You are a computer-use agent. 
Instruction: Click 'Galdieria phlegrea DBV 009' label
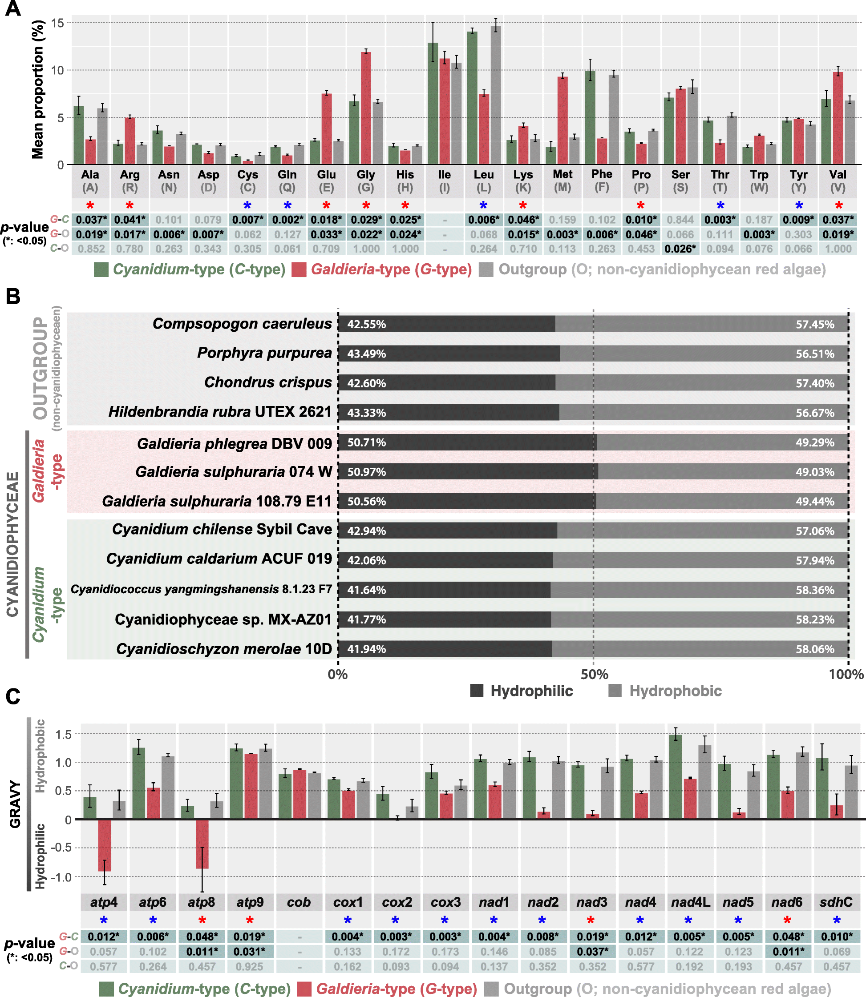pyautogui.click(x=235, y=444)
